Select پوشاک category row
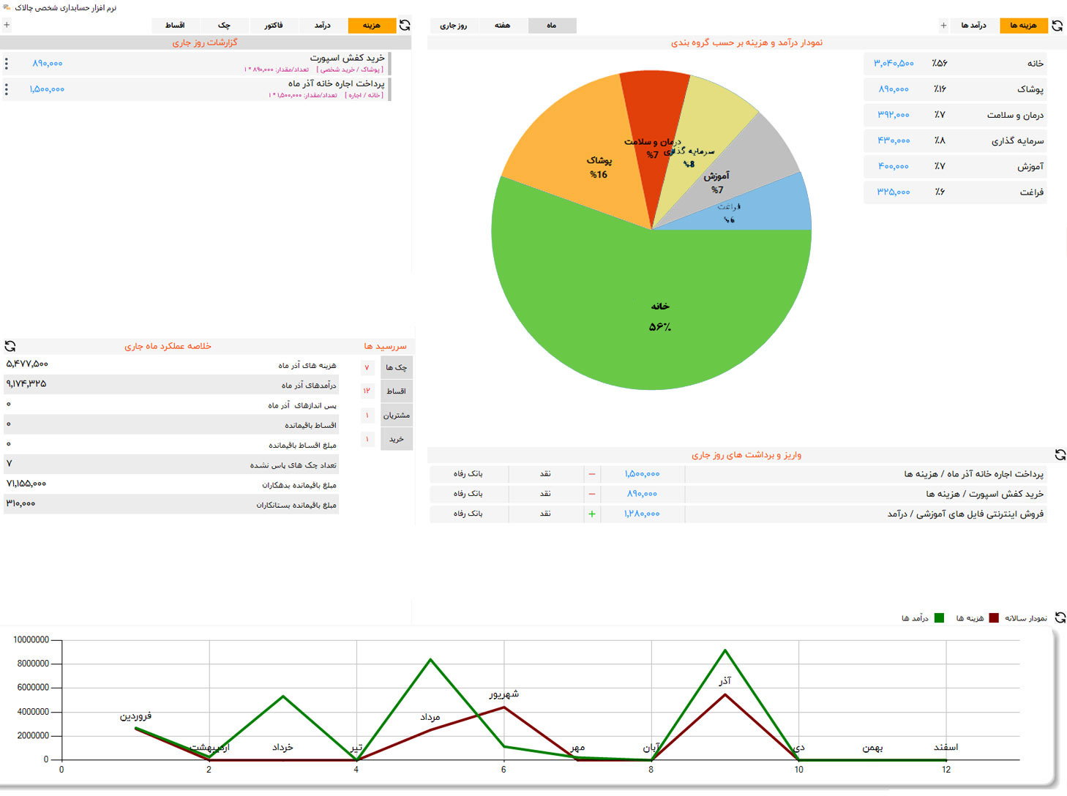This screenshot has height=796, width=1067. click(955, 89)
